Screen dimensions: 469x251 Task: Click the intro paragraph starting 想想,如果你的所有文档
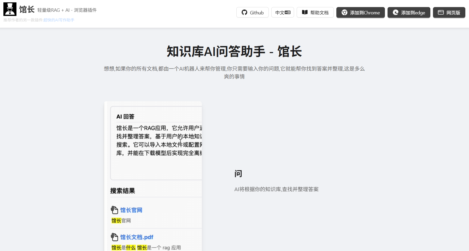pos(234,72)
